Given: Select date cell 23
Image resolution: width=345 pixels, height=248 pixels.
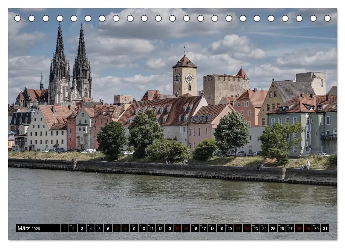Looking at the screenshot, I should click(x=255, y=228).
